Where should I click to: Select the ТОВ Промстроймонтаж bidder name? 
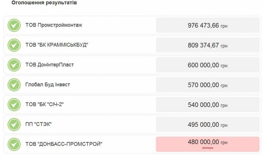pos(54,25)
